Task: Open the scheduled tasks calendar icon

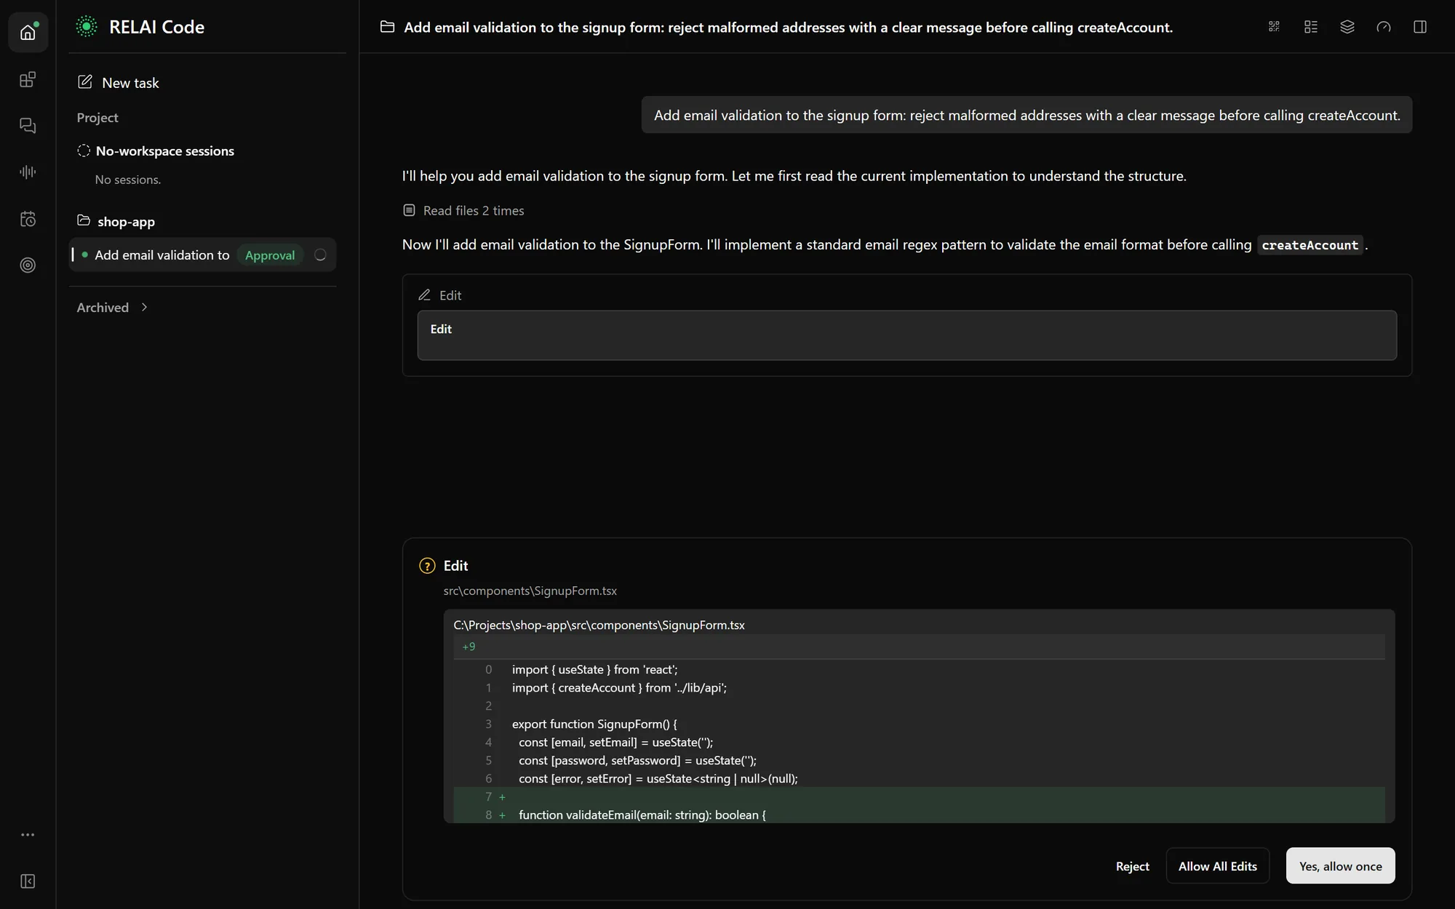Action: click(x=28, y=219)
